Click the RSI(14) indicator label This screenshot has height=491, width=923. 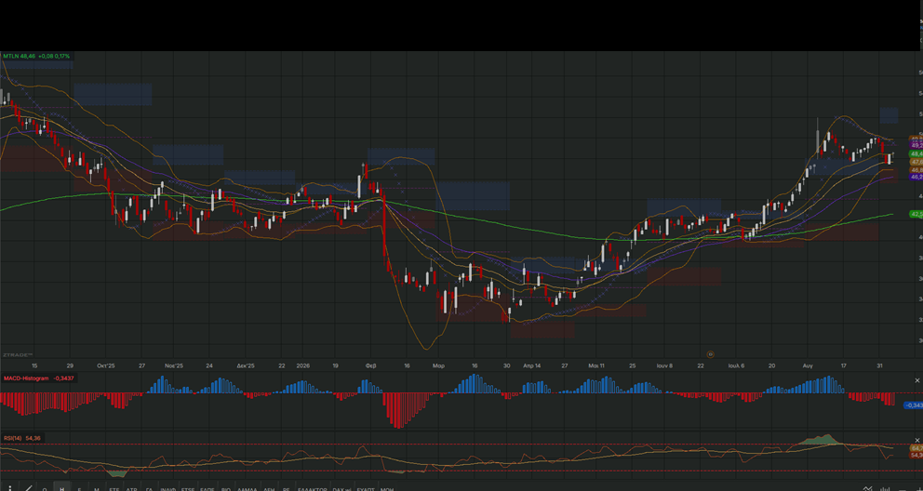pyautogui.click(x=12, y=438)
